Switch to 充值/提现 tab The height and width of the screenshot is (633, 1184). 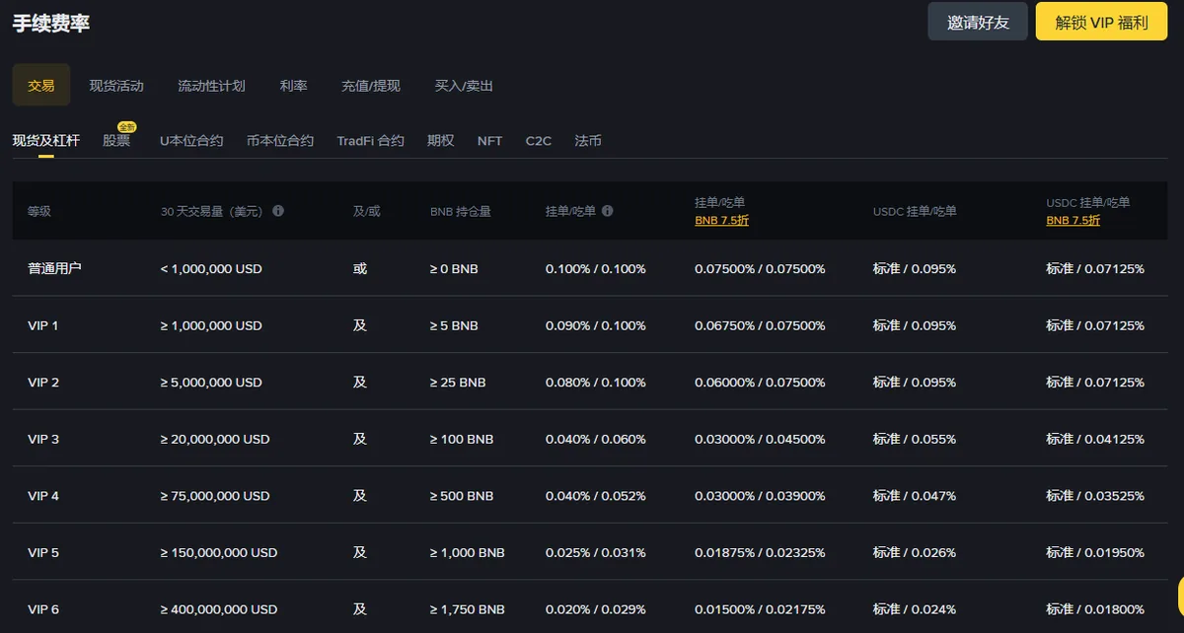click(x=371, y=86)
